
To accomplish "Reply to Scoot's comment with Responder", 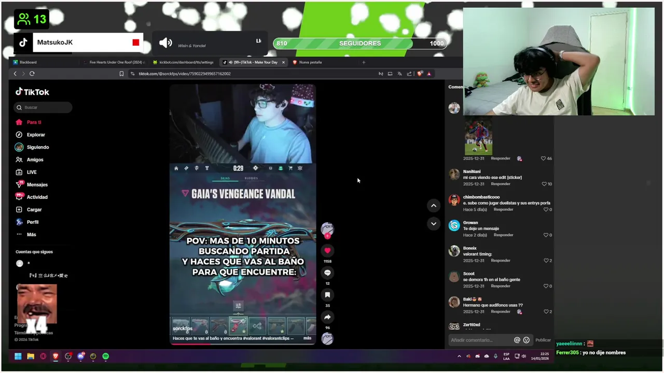I will pyautogui.click(x=501, y=286).
